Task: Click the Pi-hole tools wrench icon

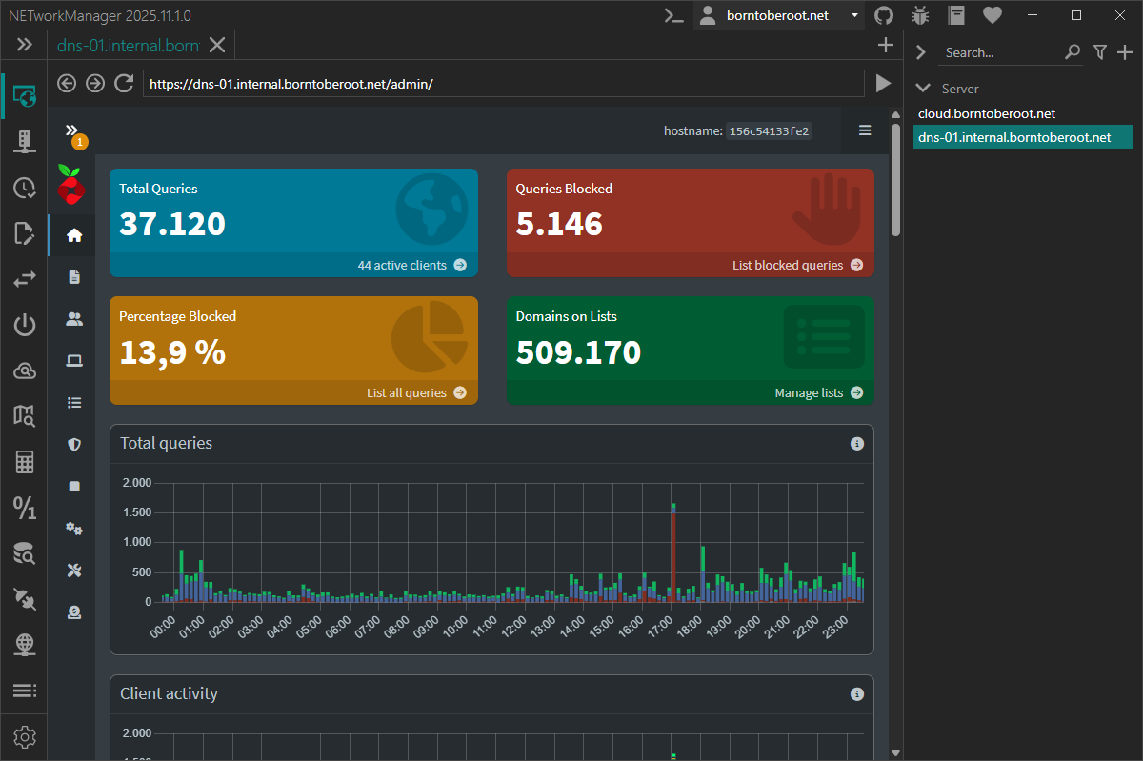Action: (73, 570)
